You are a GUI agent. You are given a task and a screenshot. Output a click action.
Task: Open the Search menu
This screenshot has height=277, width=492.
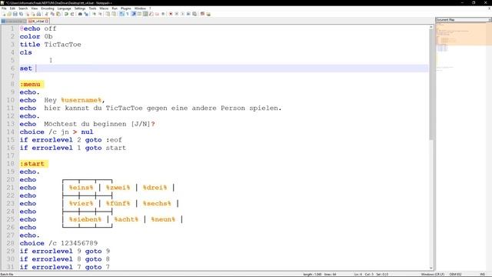point(23,8)
